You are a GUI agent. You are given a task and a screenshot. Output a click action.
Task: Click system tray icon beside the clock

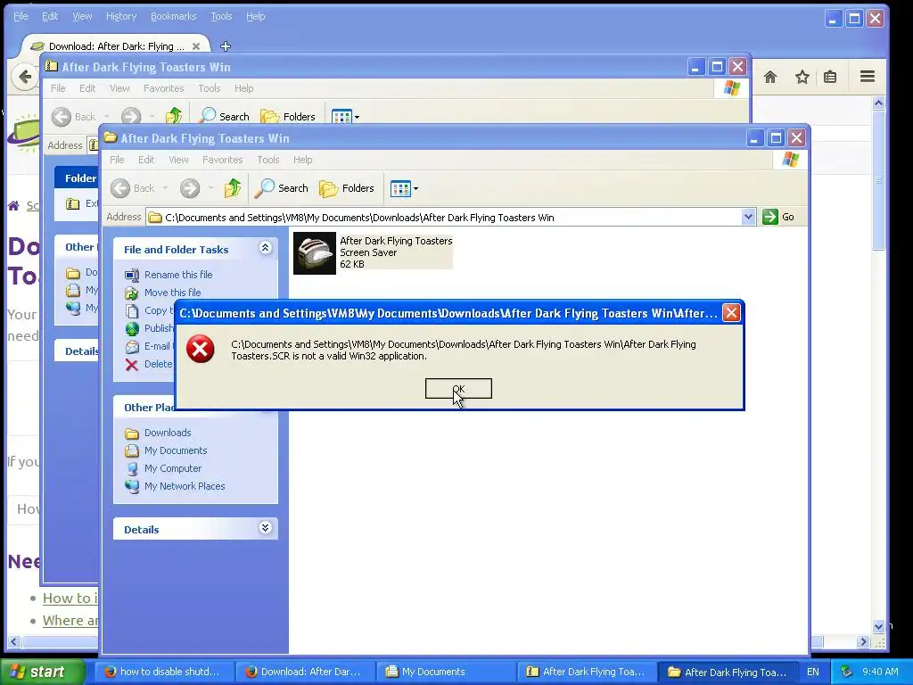tap(847, 672)
